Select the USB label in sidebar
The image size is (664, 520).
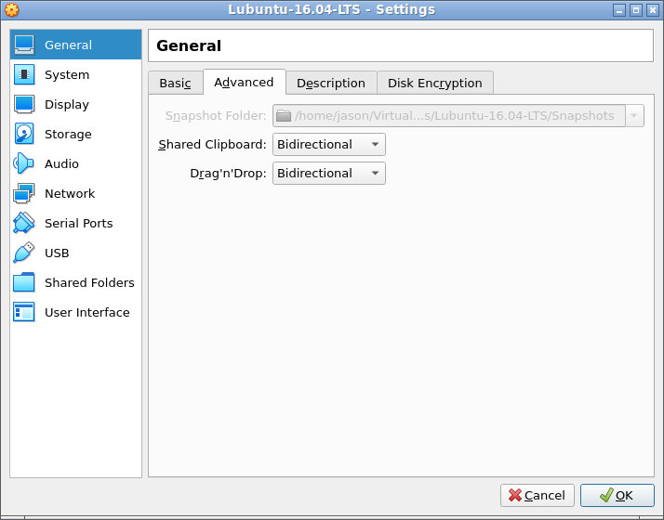point(57,253)
